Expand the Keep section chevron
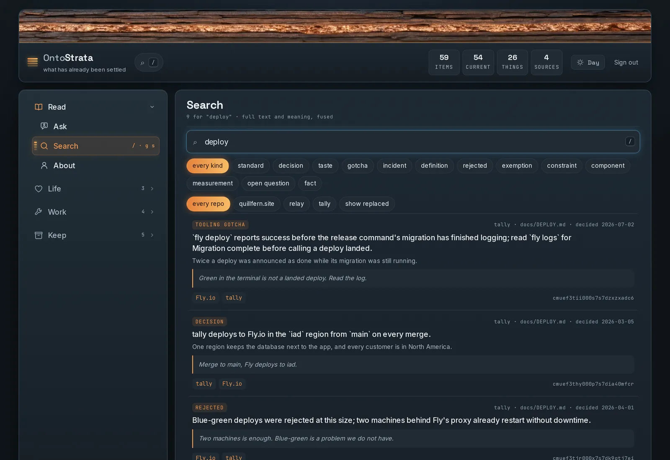Viewport: 670px width, 460px height. pos(152,235)
